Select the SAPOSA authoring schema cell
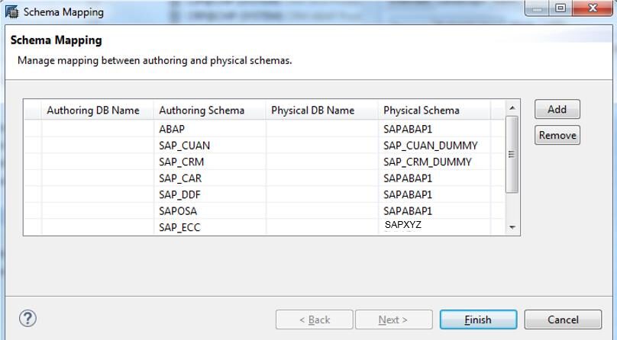The width and height of the screenshot is (617, 340). click(178, 210)
